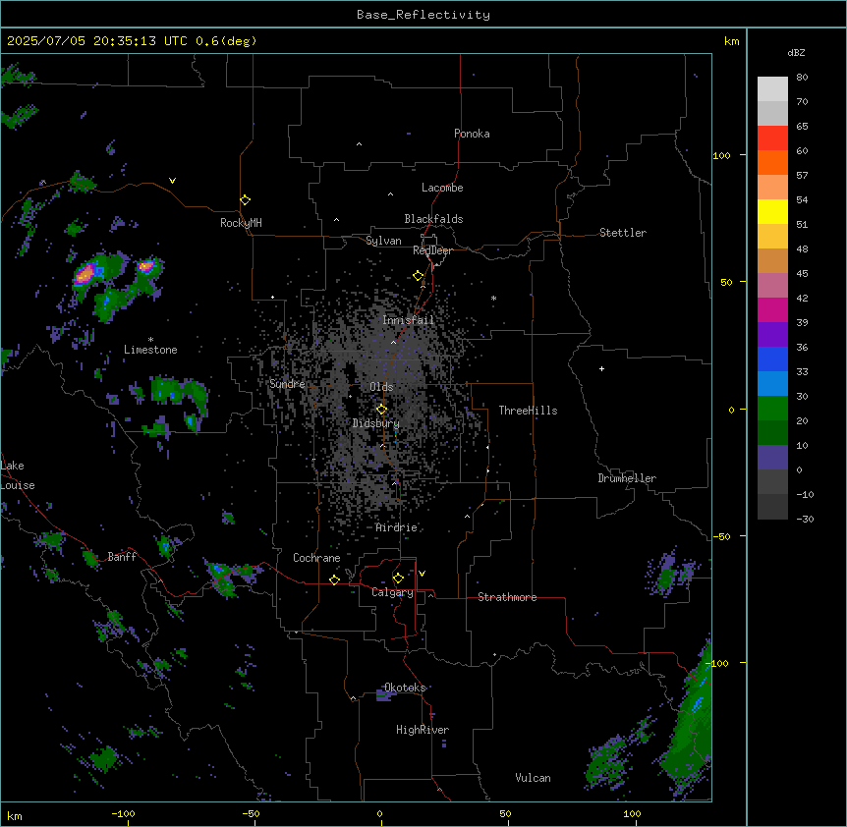Click the dBZ legend heading
The height and width of the screenshot is (827, 847).
click(796, 52)
